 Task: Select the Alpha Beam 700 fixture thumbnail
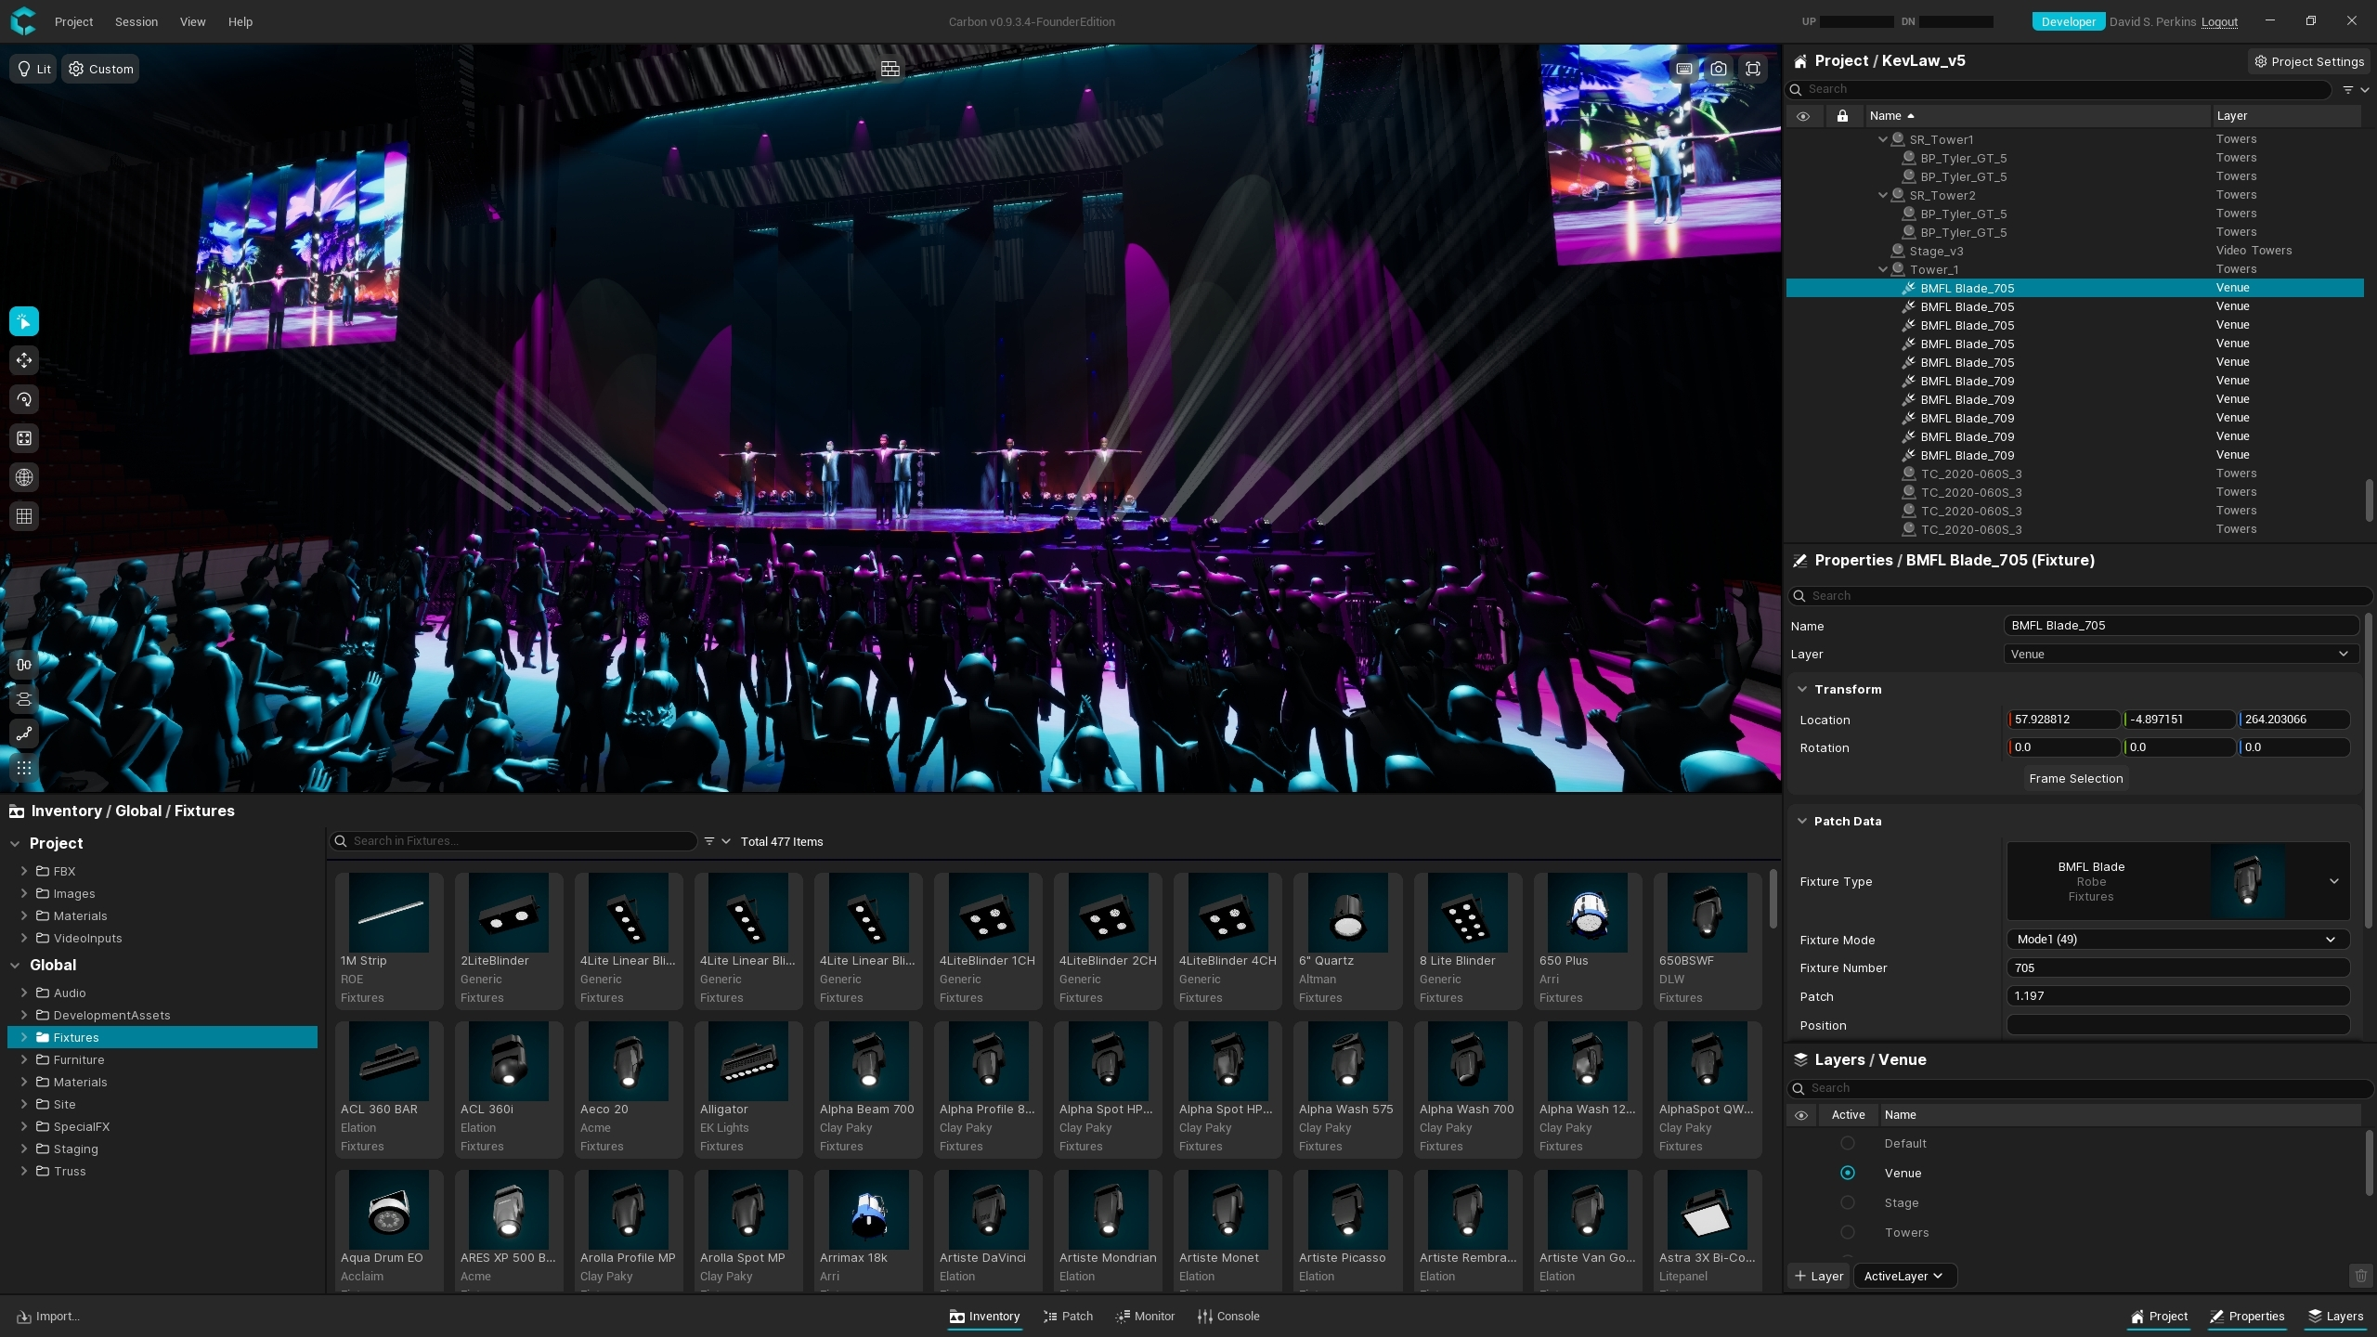pos(867,1061)
